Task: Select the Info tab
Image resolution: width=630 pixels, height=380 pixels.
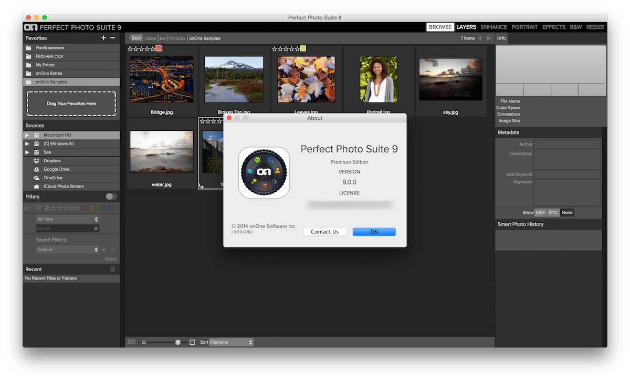Action: [x=502, y=38]
